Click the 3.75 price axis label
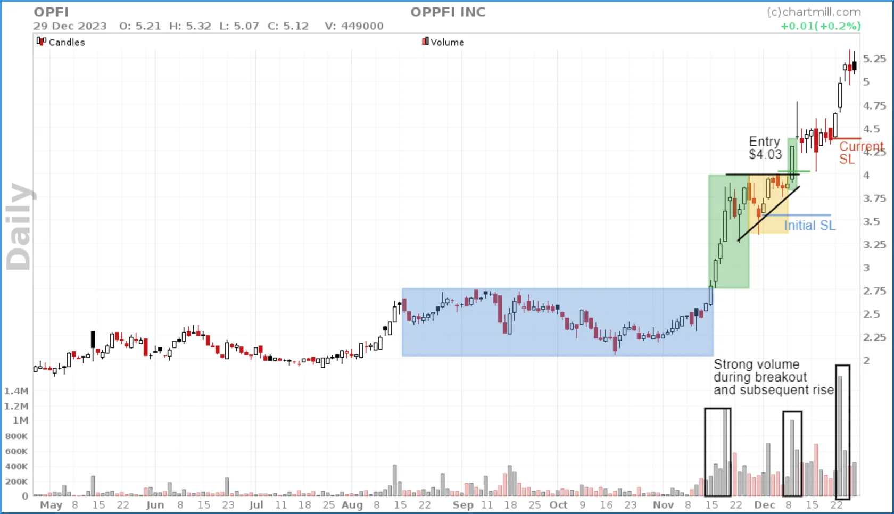The height and width of the screenshot is (514, 894). [874, 198]
